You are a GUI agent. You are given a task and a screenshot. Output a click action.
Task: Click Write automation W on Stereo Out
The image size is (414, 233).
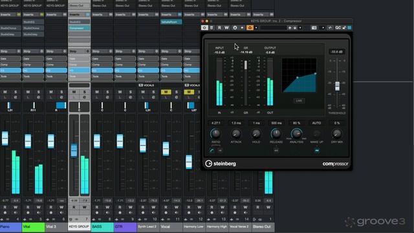click(x=268, y=207)
